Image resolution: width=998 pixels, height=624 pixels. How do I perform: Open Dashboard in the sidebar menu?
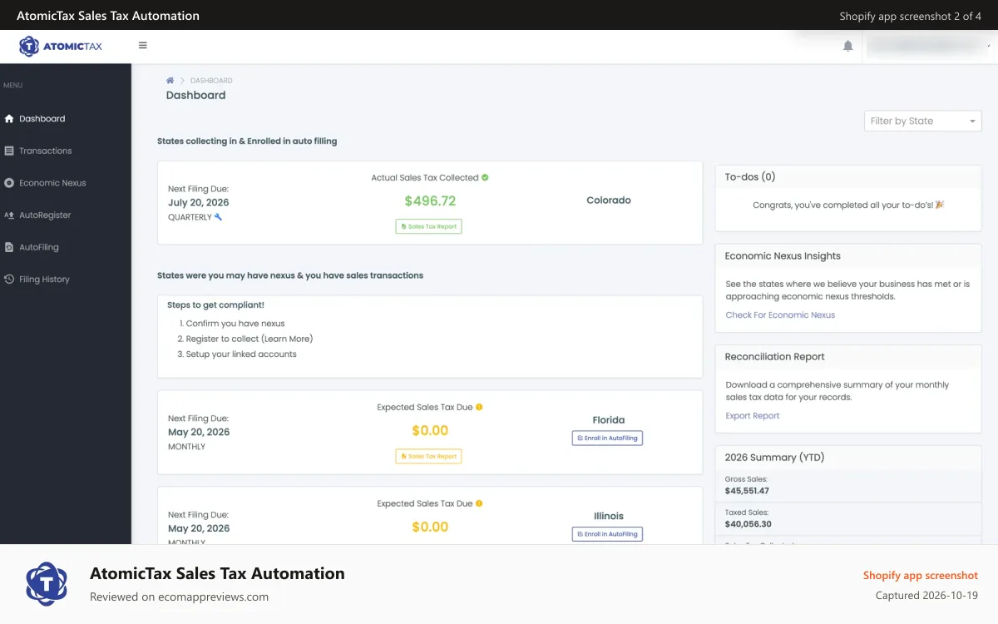click(x=42, y=119)
